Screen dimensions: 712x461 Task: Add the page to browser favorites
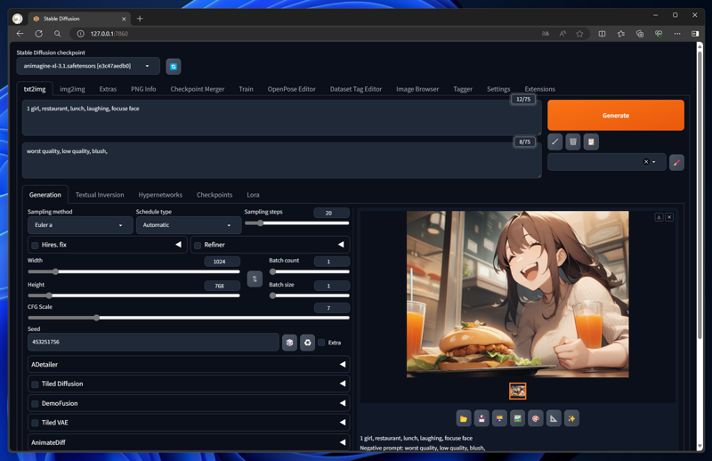click(580, 34)
